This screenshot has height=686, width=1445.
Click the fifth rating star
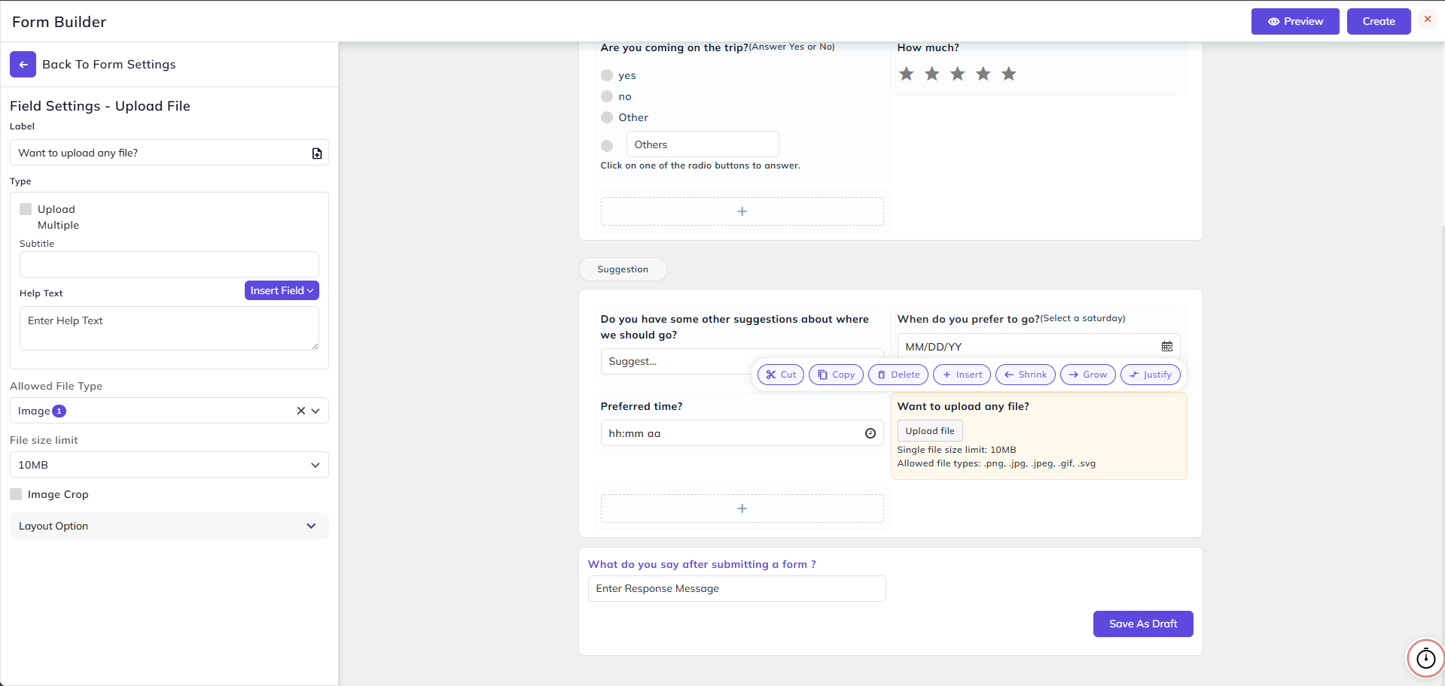1009,74
